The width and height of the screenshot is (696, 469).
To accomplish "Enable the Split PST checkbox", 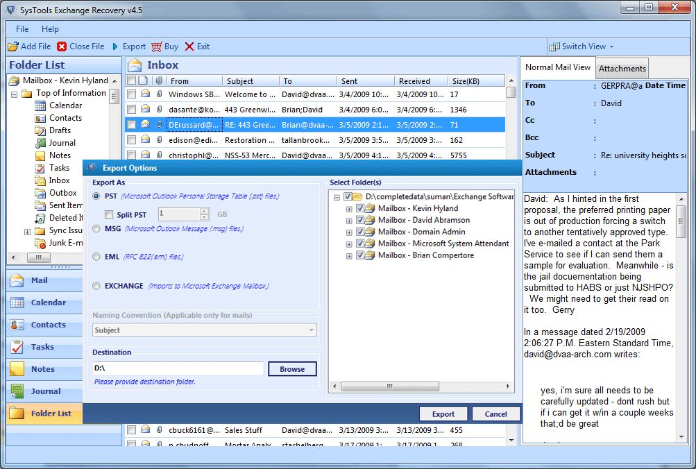I will click(109, 215).
